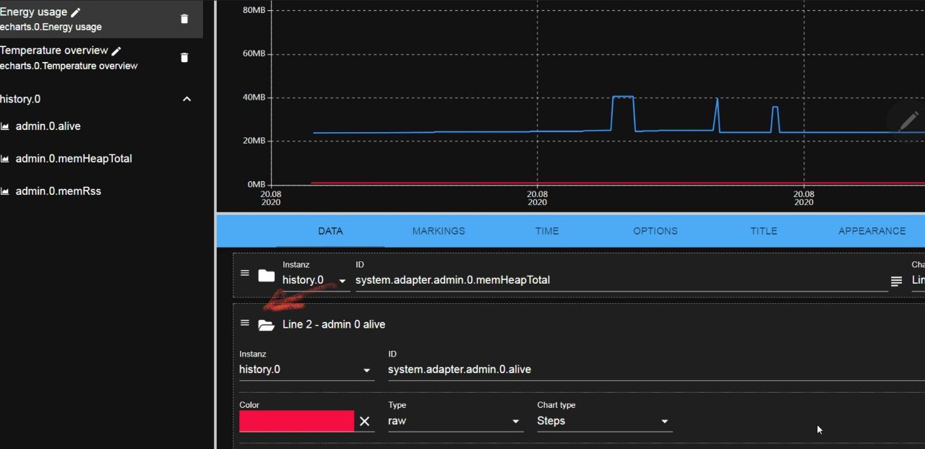Collapse the history.0 group
Image resolution: width=925 pixels, height=449 pixels.
pyautogui.click(x=186, y=99)
